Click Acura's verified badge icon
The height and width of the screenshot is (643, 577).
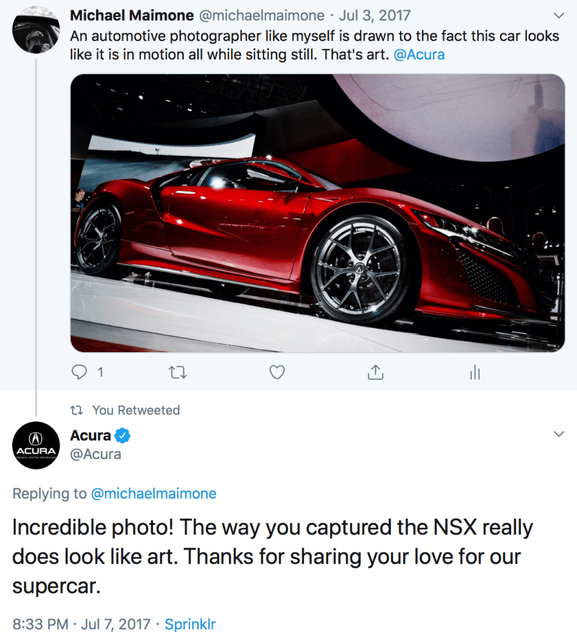[123, 435]
